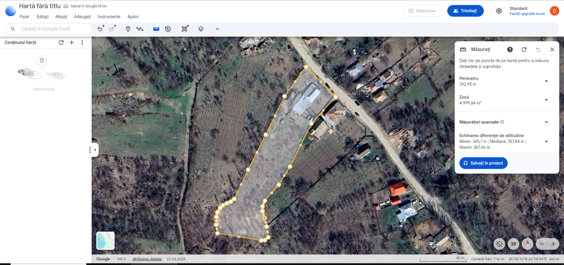Select the draw path or polygon tool

pos(140,29)
